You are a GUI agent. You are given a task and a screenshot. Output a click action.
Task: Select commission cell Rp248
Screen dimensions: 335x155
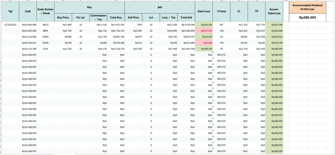click(98, 43)
